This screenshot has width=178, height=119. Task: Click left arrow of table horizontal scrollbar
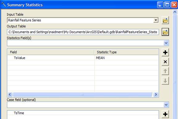[x=10, y=95]
